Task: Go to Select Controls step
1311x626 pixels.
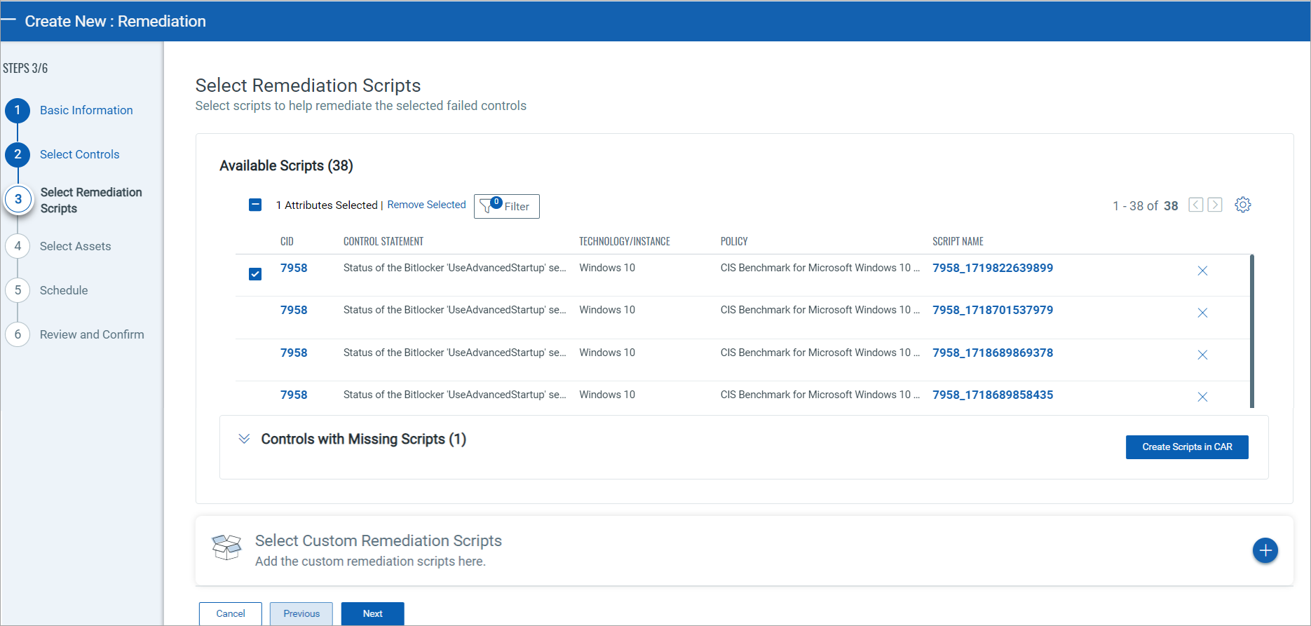Action: coord(79,154)
